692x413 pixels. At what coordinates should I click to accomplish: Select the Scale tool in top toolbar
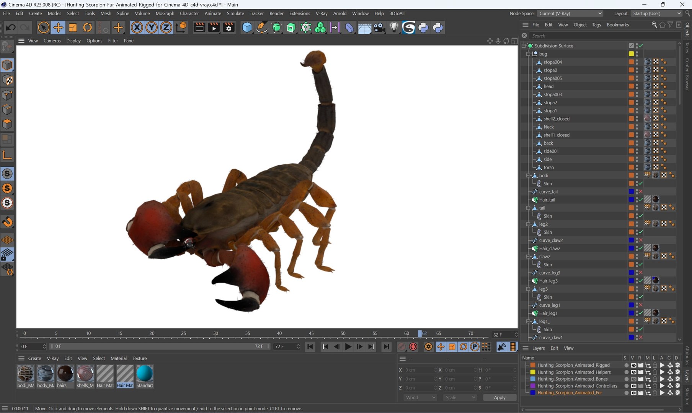point(73,28)
